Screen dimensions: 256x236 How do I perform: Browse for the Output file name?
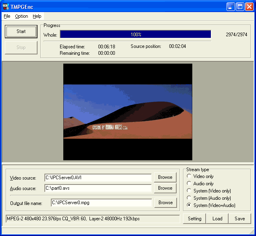[166, 203]
